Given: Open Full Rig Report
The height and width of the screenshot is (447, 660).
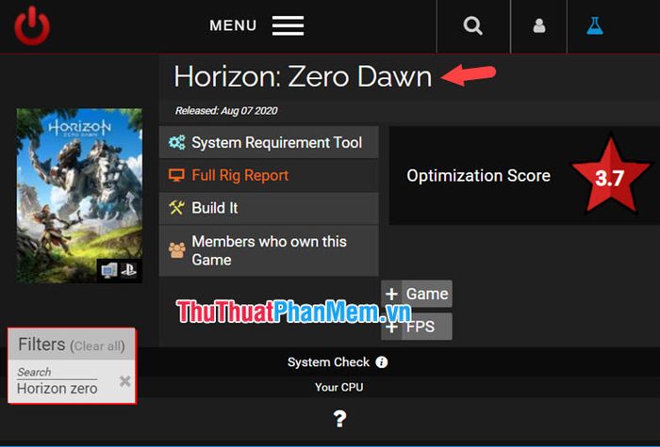Looking at the screenshot, I should pyautogui.click(x=269, y=175).
